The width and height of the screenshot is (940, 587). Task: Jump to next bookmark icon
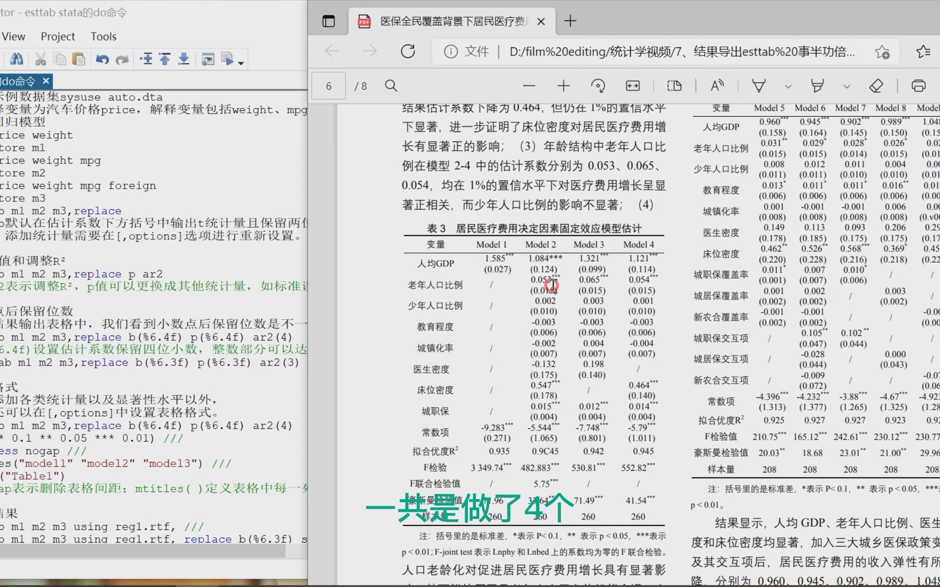[184, 60]
